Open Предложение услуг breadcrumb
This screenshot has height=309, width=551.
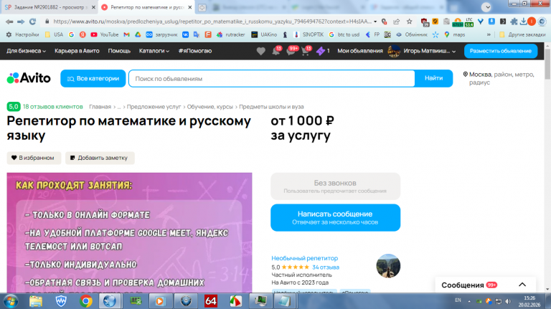click(x=154, y=107)
